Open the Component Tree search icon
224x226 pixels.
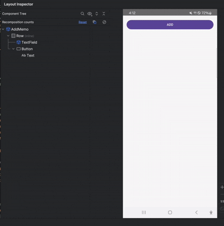82,13
